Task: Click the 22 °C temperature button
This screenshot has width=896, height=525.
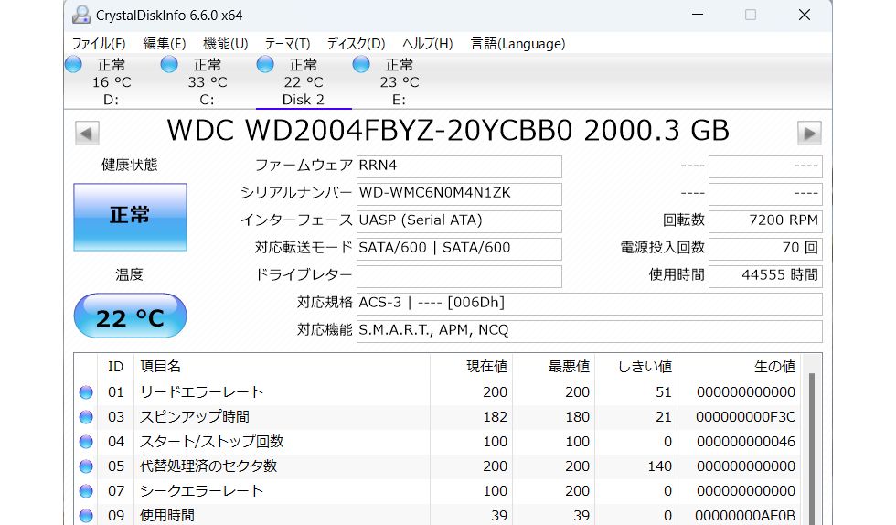Action: 130,316
